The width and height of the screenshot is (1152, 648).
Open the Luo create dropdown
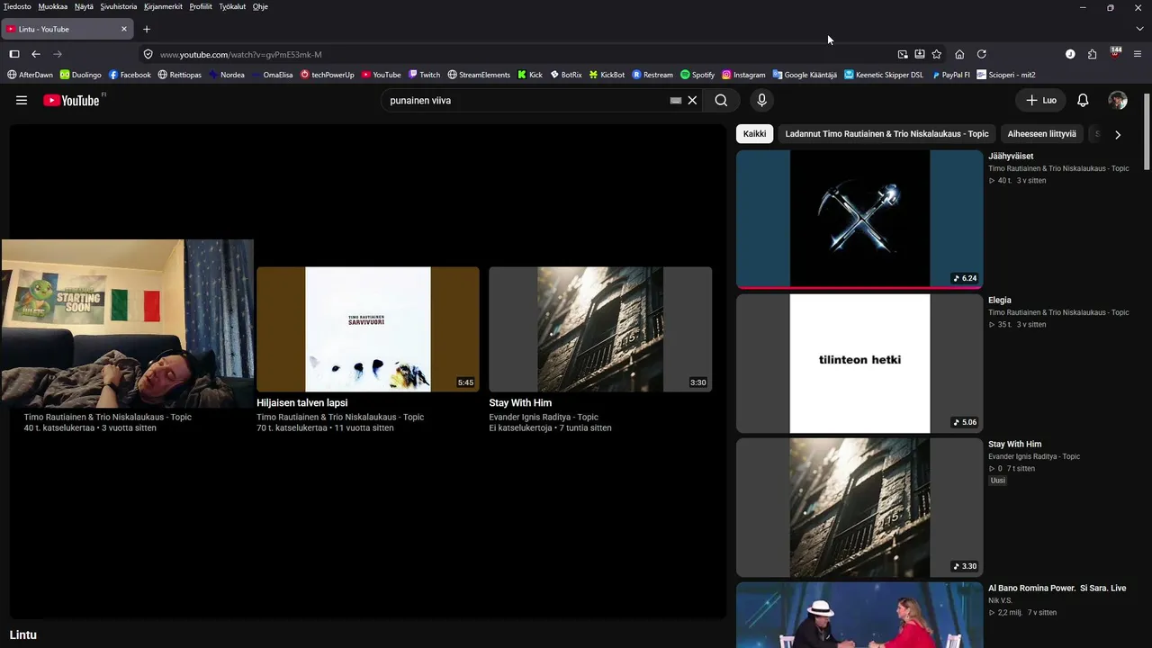[x=1041, y=101]
